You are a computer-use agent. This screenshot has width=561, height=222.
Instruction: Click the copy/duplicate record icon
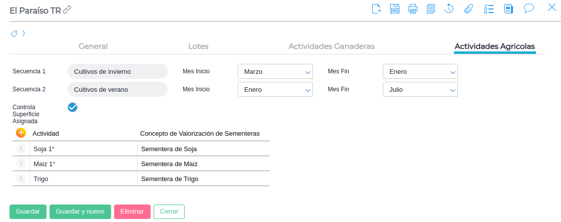click(431, 8)
